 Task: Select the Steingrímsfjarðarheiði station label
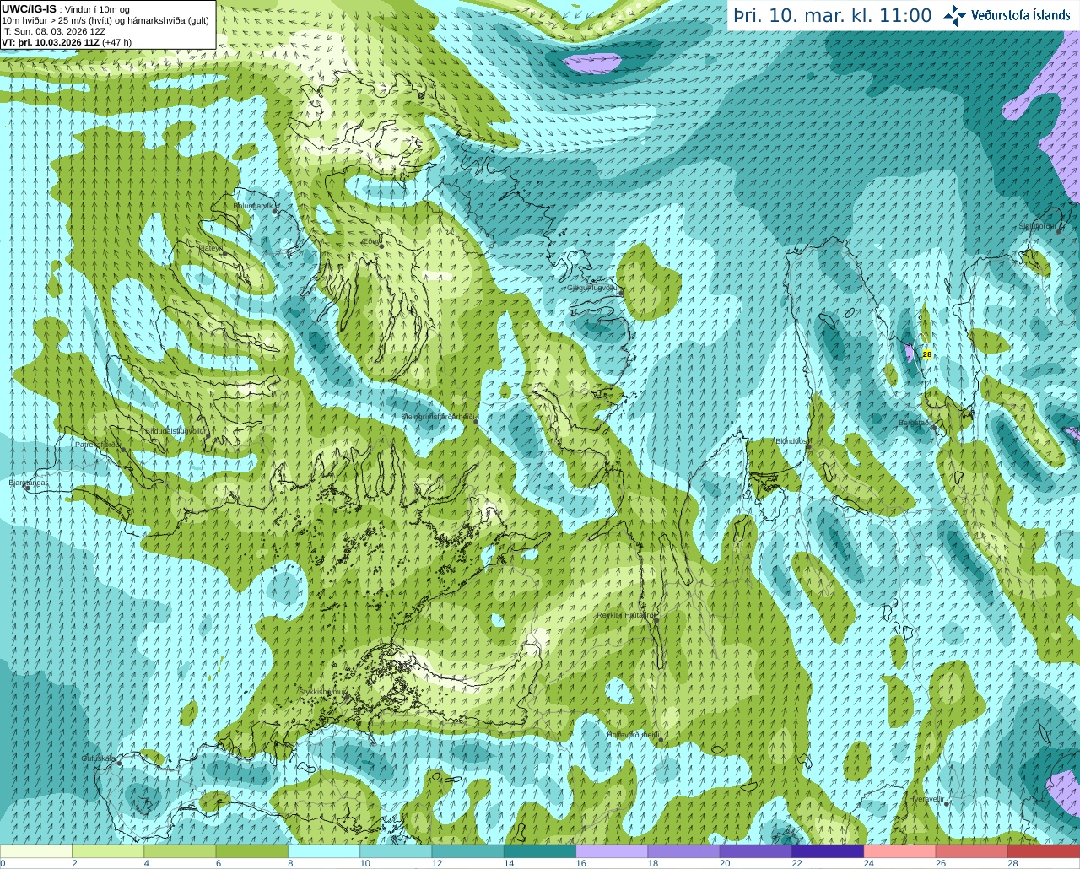coord(439,417)
